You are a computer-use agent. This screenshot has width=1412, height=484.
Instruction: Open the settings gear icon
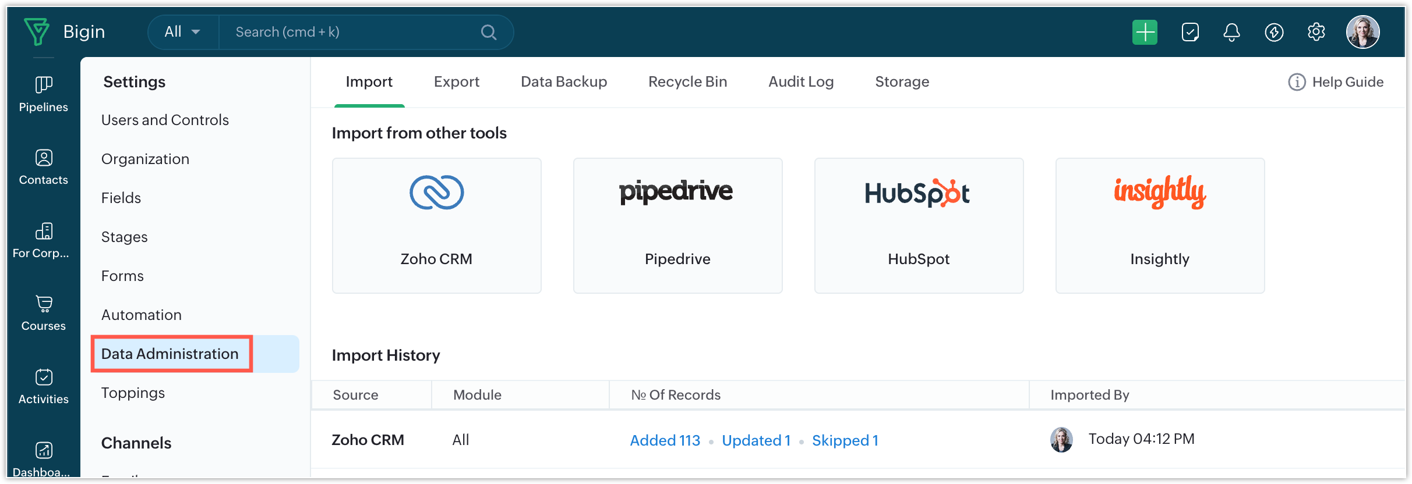click(x=1316, y=32)
